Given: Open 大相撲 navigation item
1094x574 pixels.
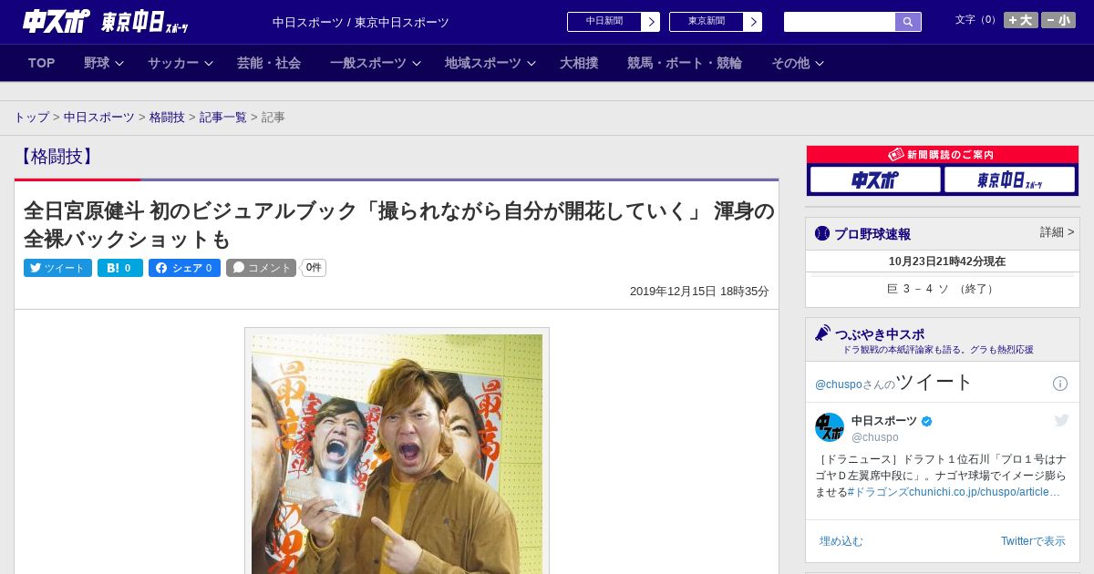Looking at the screenshot, I should click(x=579, y=63).
